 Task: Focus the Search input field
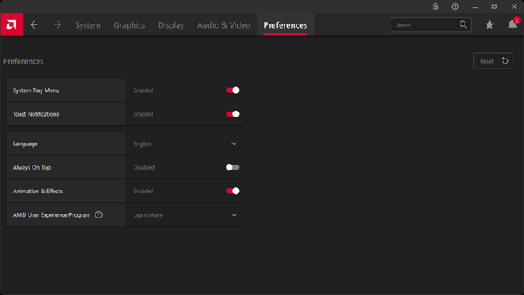tap(425, 24)
